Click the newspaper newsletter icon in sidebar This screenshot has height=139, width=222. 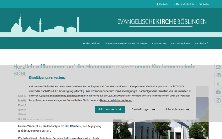tap(218, 75)
